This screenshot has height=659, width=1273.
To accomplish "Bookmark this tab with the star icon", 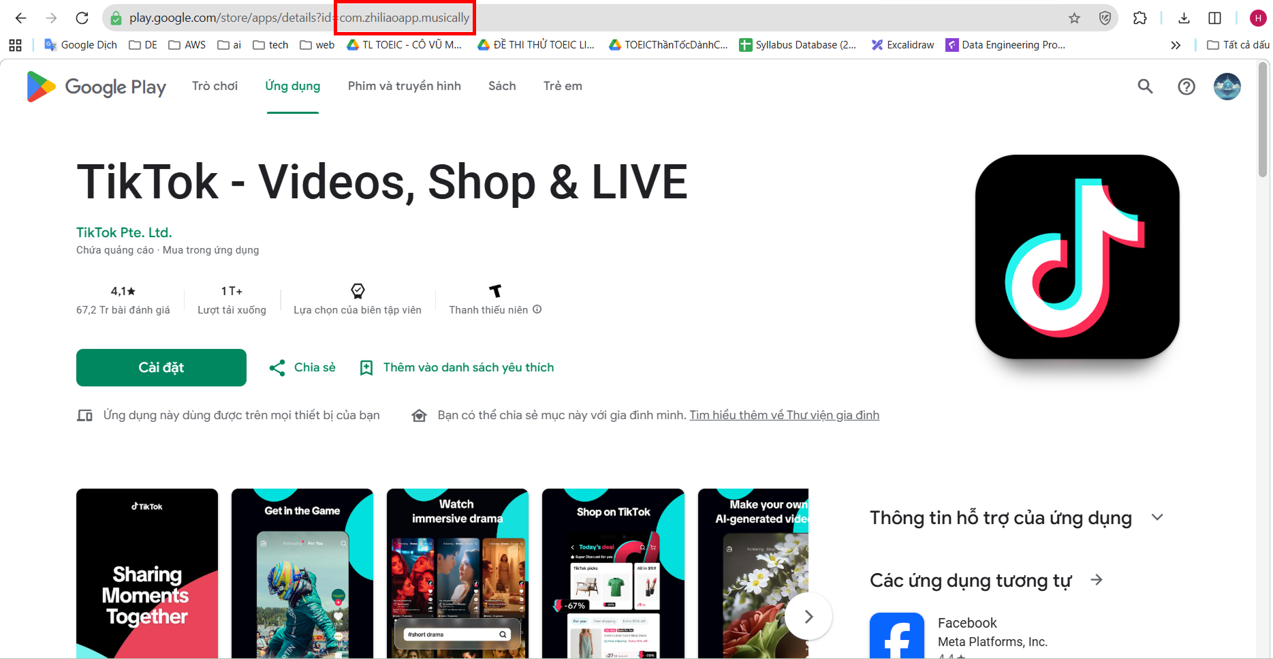I will pyautogui.click(x=1074, y=18).
